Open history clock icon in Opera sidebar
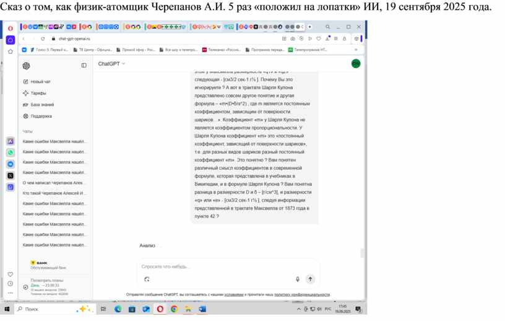Screen dimensions: 505x321 click(11, 284)
